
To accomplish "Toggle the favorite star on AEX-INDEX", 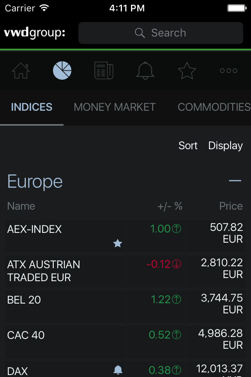I will (x=118, y=243).
